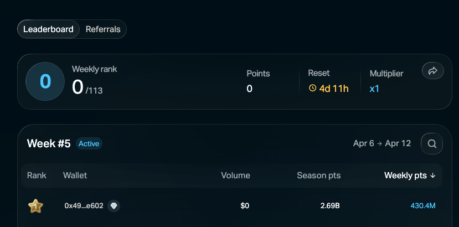
Task: Sort by Weekly pts column
Action: (405, 176)
